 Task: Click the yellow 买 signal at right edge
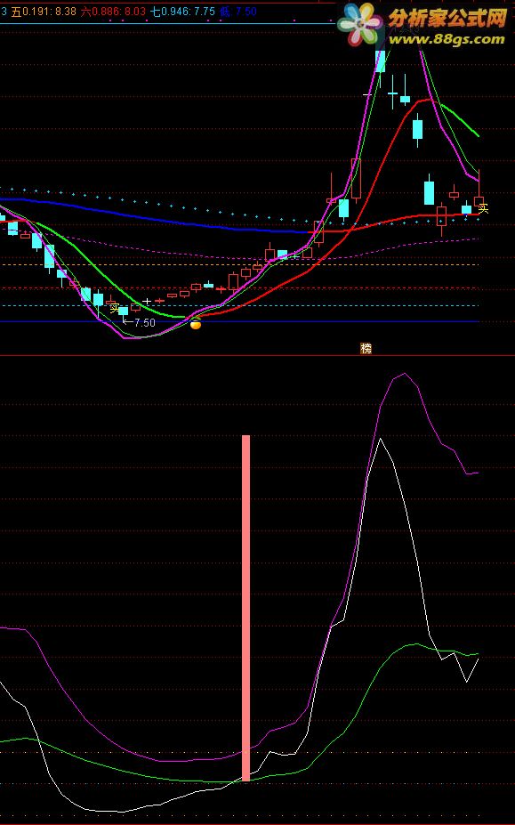(484, 209)
